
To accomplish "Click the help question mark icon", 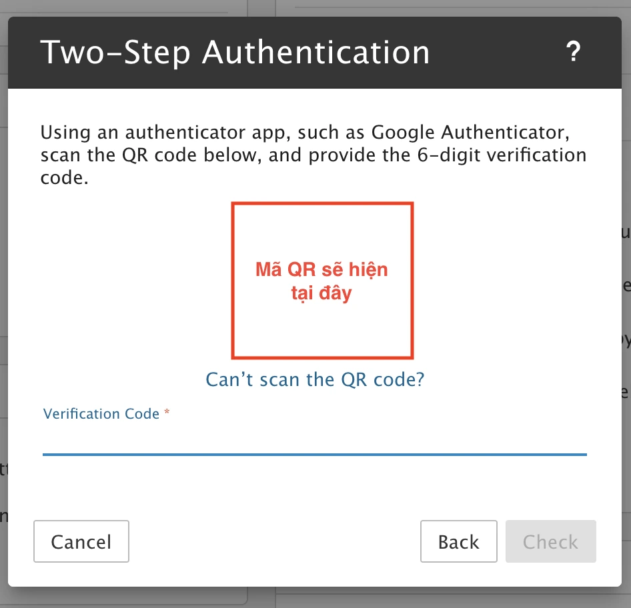I will 573,52.
